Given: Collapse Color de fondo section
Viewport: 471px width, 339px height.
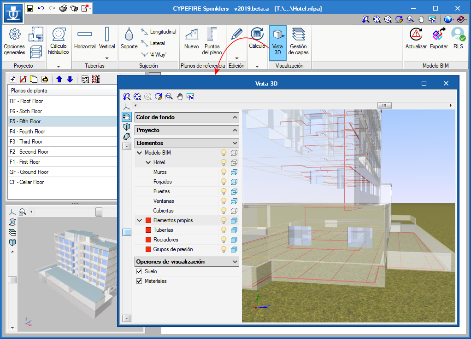Looking at the screenshot, I should pos(235,117).
